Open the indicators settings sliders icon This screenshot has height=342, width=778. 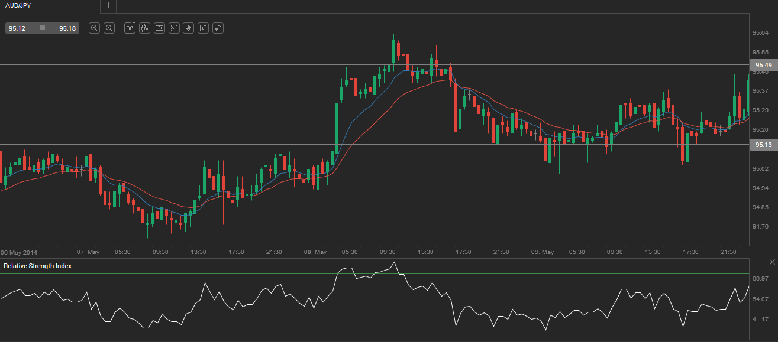(159, 28)
